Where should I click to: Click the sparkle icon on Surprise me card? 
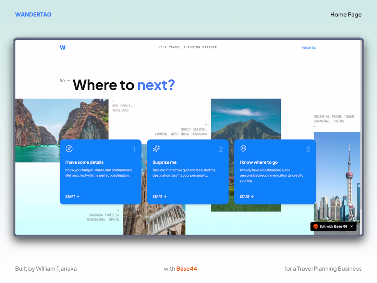(156, 149)
